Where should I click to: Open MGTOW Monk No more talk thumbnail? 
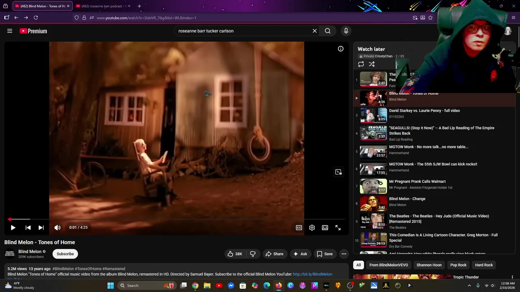[373, 152]
